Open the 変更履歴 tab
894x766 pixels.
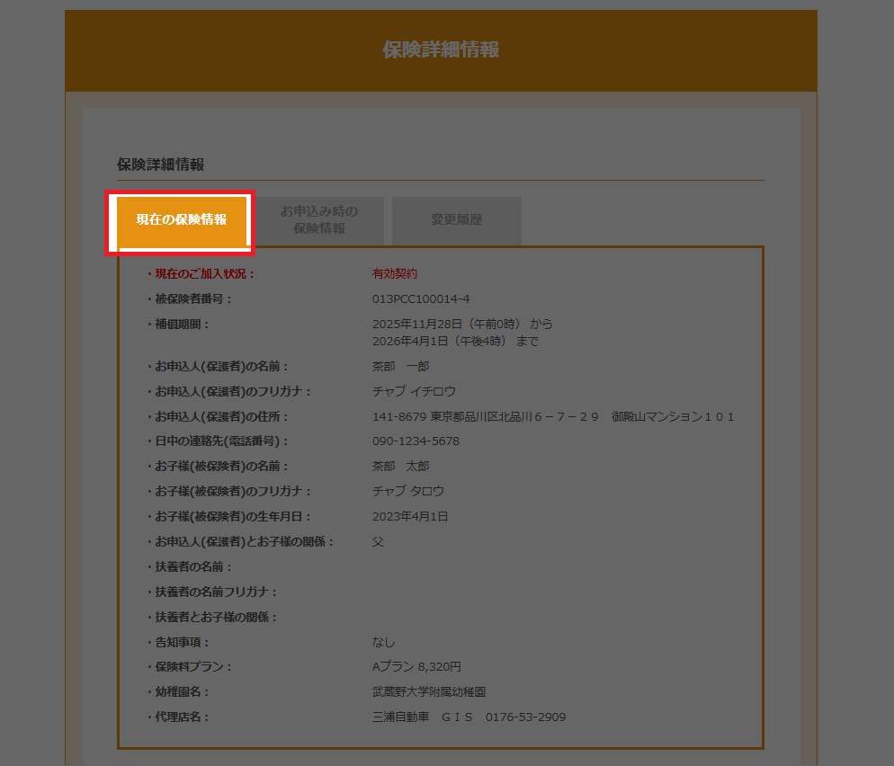point(456,220)
